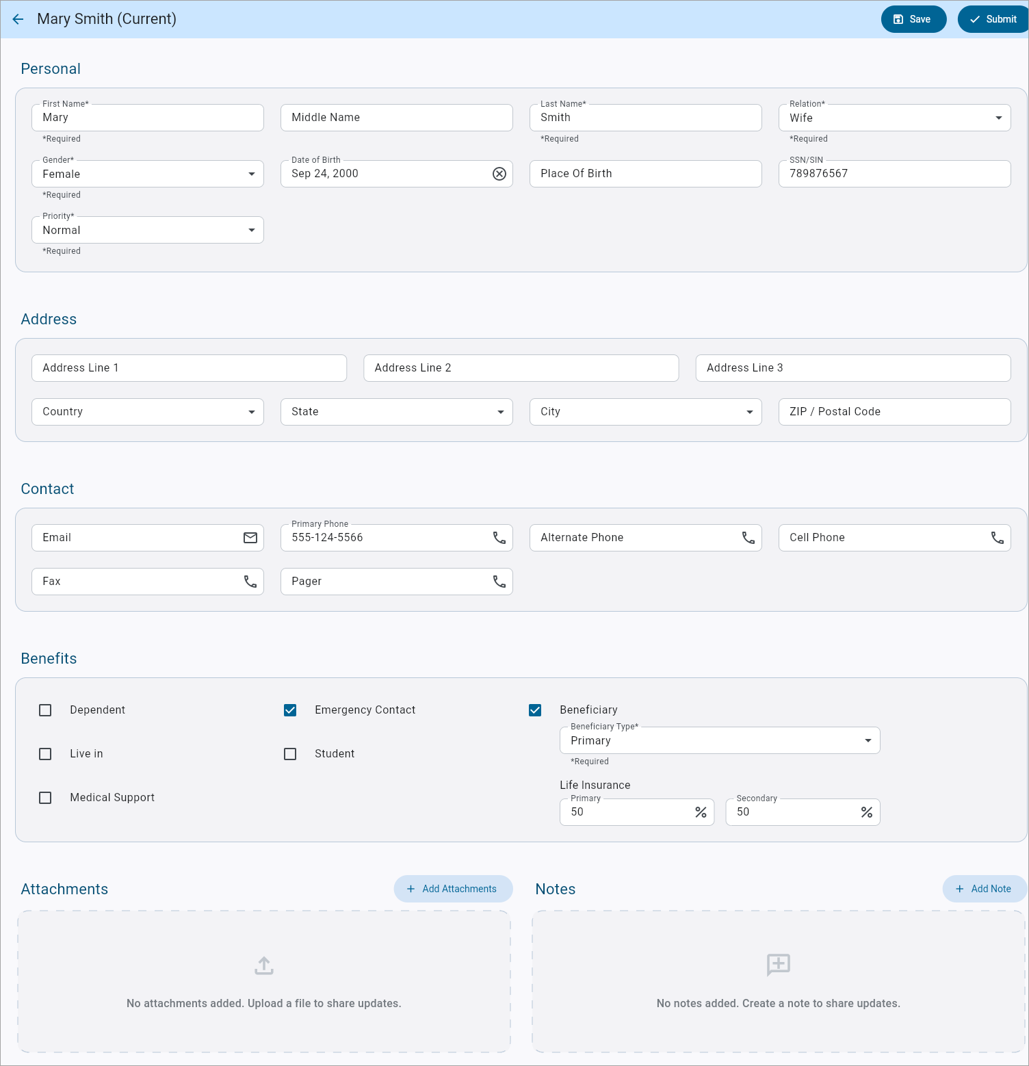
Task: Click the back arrow beside Mary Smith
Action: click(x=18, y=19)
